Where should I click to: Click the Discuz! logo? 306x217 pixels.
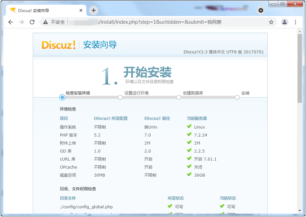(59, 45)
